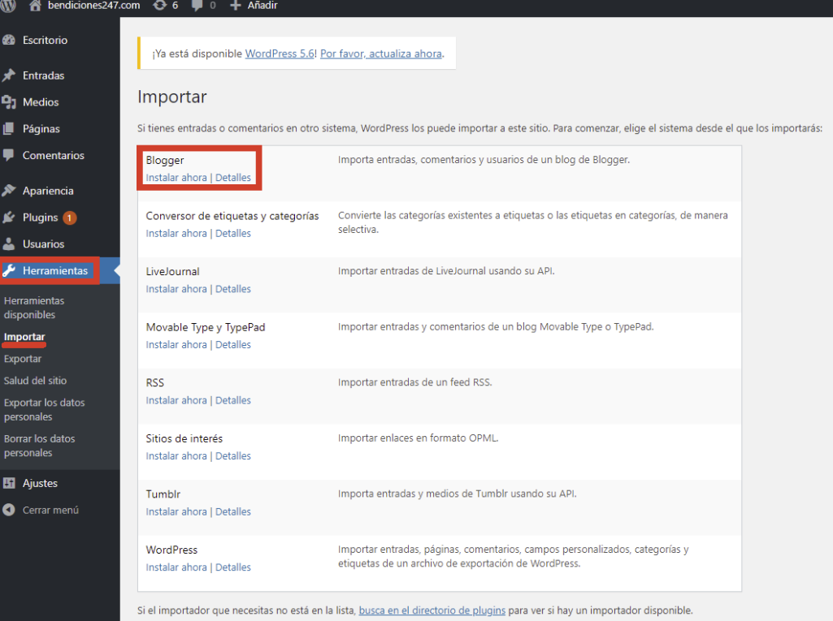Click the bendiciones247.com site name

point(94,6)
